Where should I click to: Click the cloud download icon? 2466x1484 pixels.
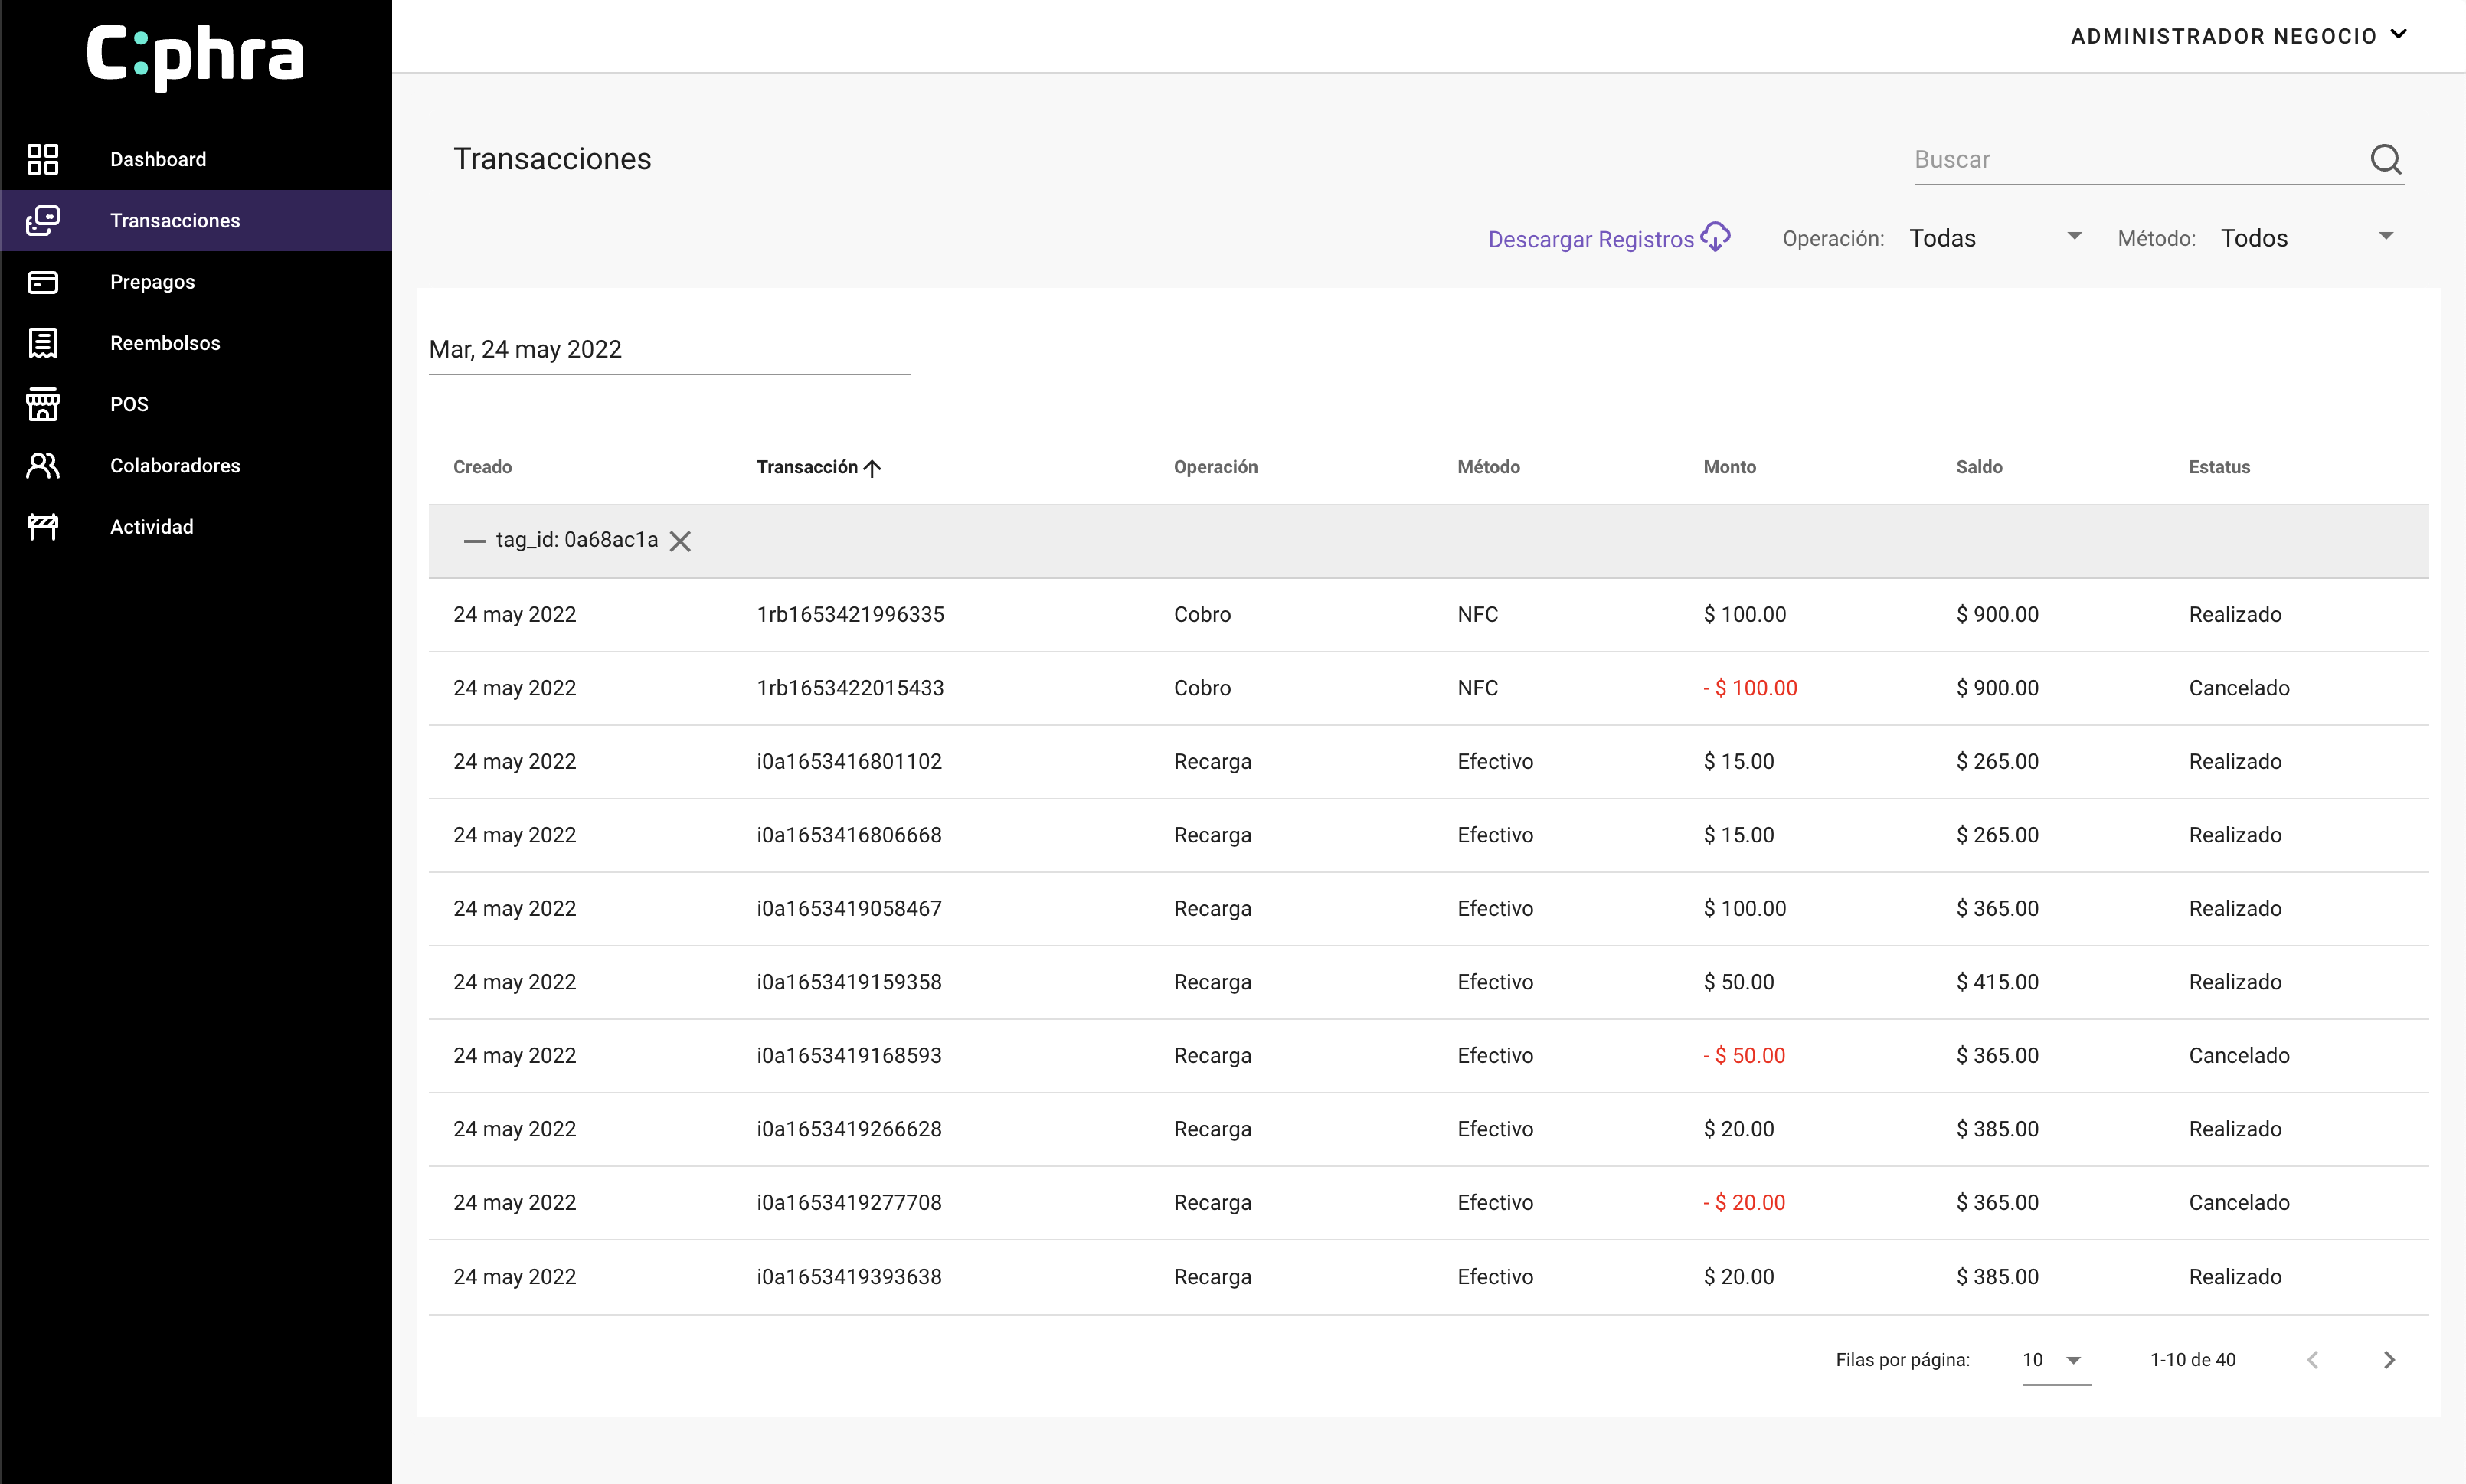click(1716, 238)
